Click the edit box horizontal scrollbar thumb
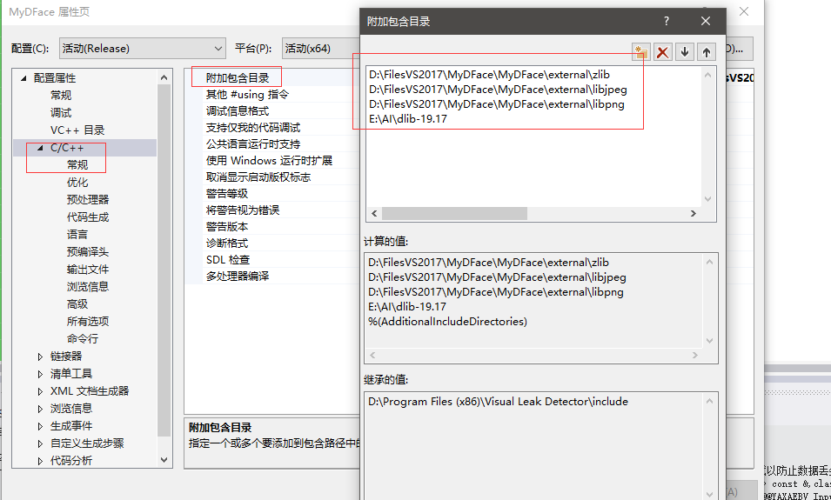This screenshot has width=831, height=500. click(x=455, y=213)
